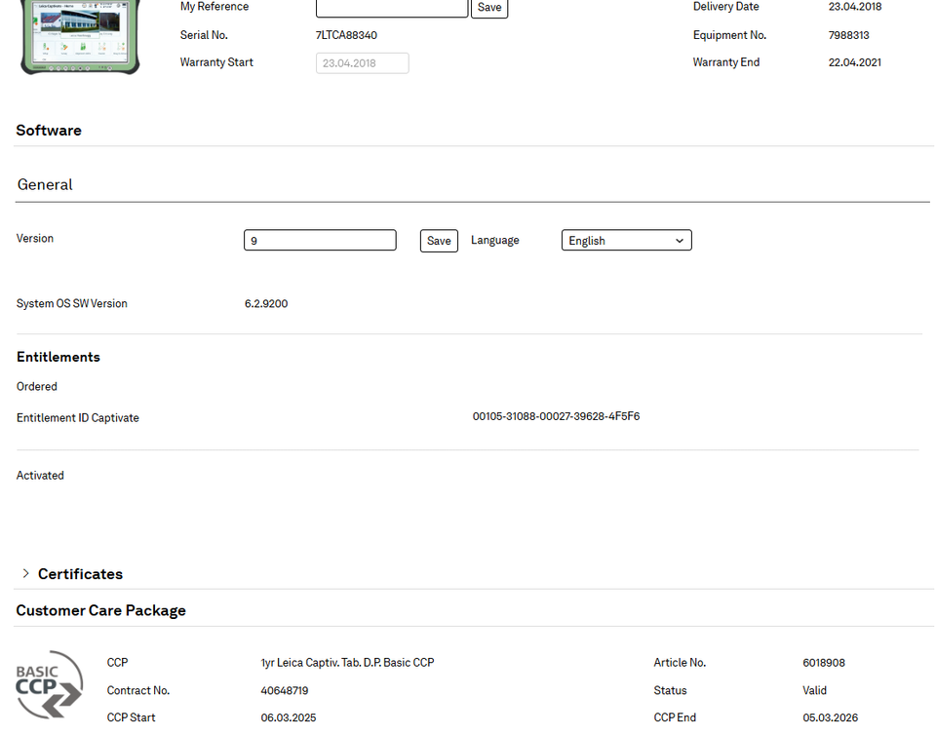Click the Certificates disclosure arrow
936x735 pixels.
coord(24,574)
